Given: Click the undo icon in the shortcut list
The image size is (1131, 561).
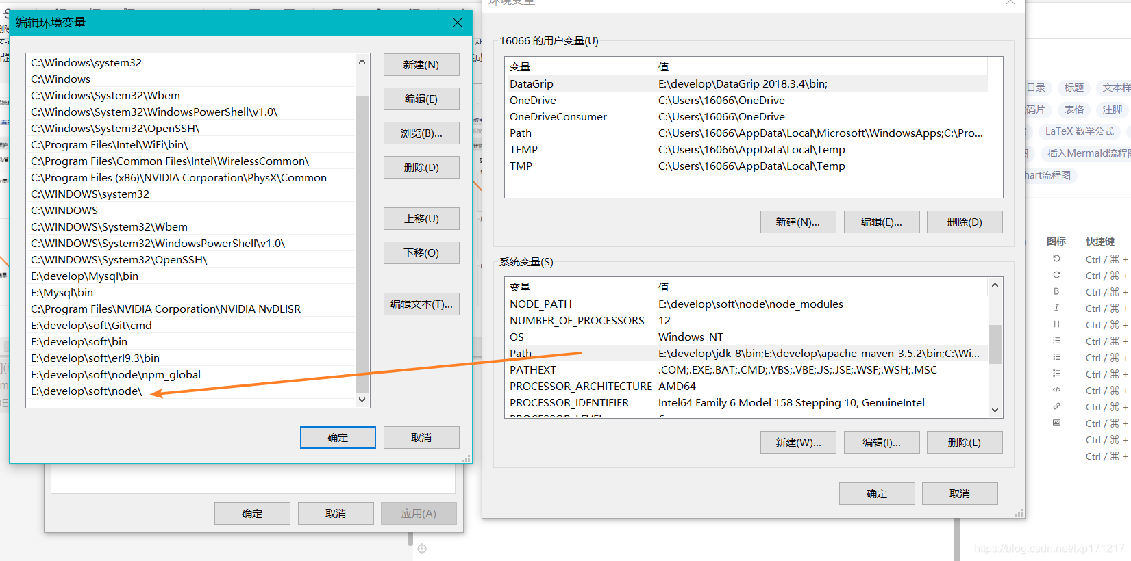Looking at the screenshot, I should click(x=1056, y=259).
